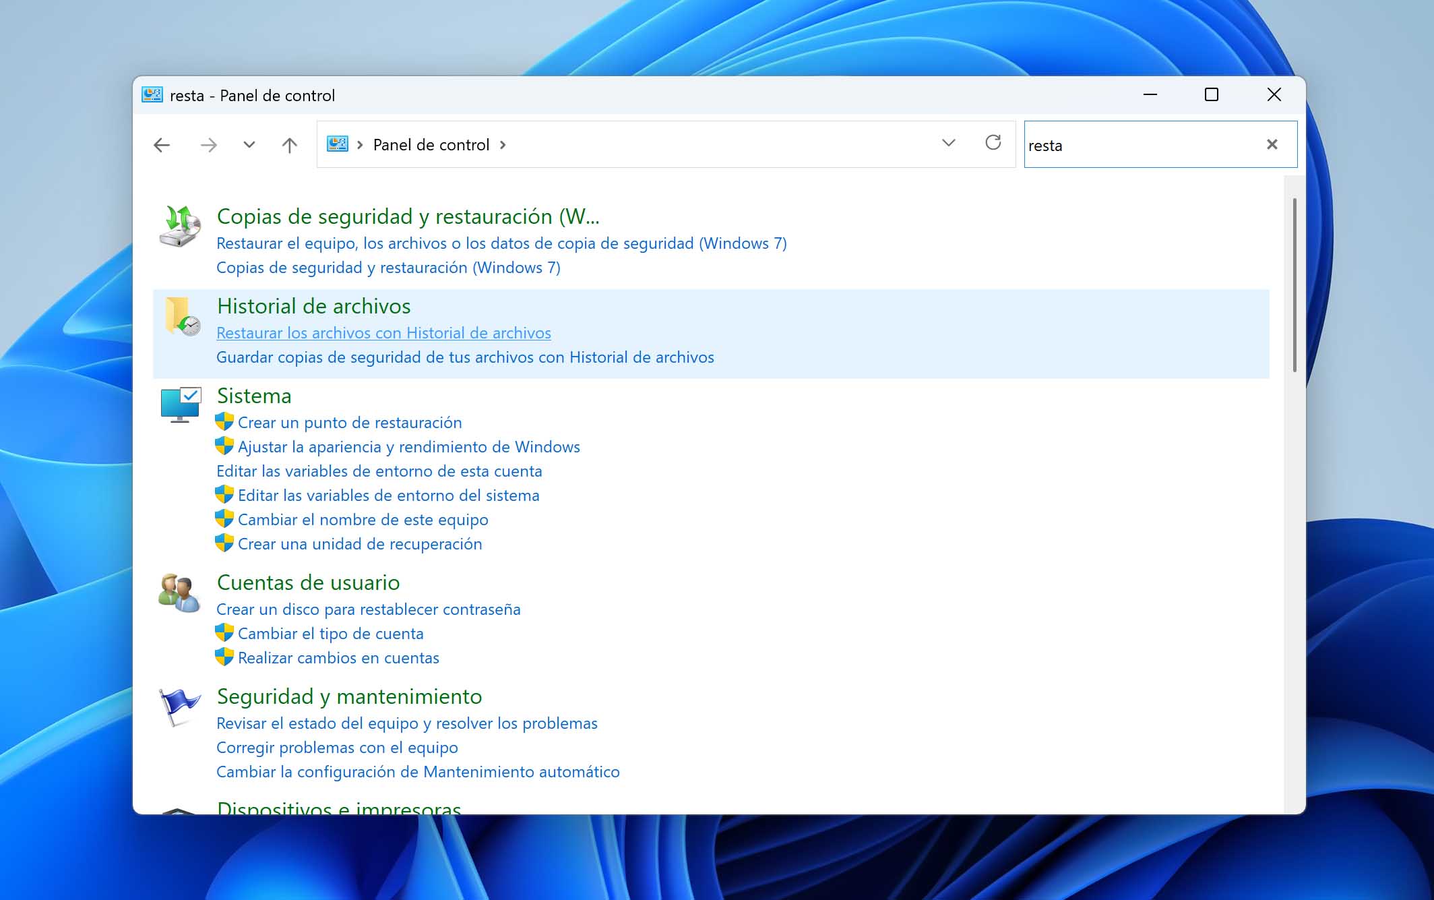This screenshot has height=900, width=1434.
Task: Click shield icon beside Realizar cambios en cuentas
Action: pos(224,657)
